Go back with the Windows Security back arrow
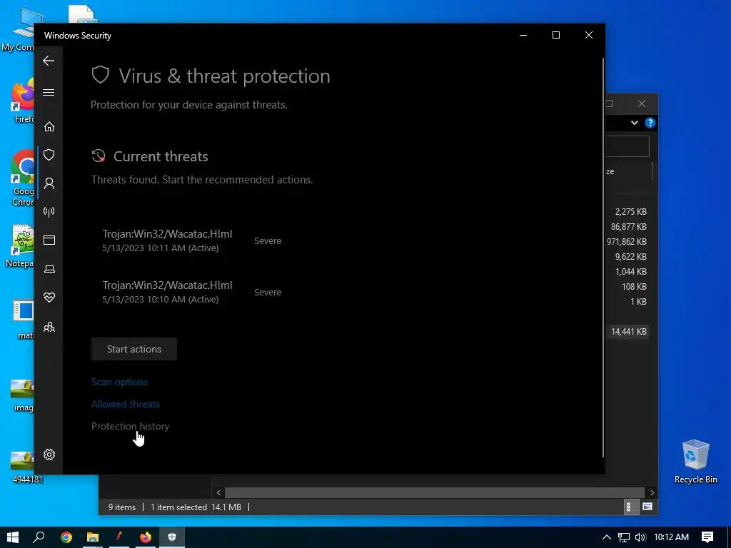Image resolution: width=731 pixels, height=548 pixels. point(49,61)
